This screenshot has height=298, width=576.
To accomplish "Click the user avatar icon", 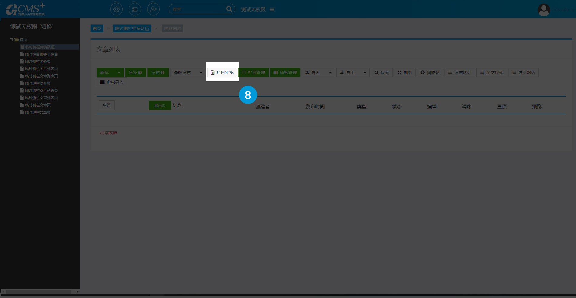I will 544,10.
